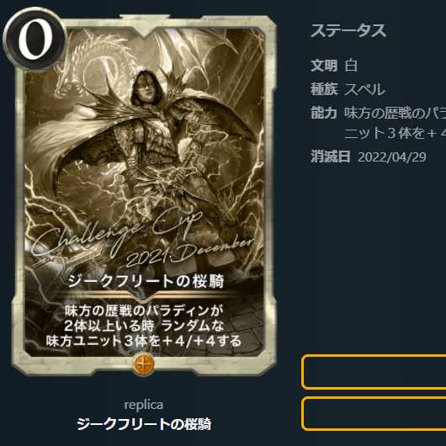The image size is (446, 446).
Task: Click the cost 0 orb icon
Action: [x=35, y=39]
